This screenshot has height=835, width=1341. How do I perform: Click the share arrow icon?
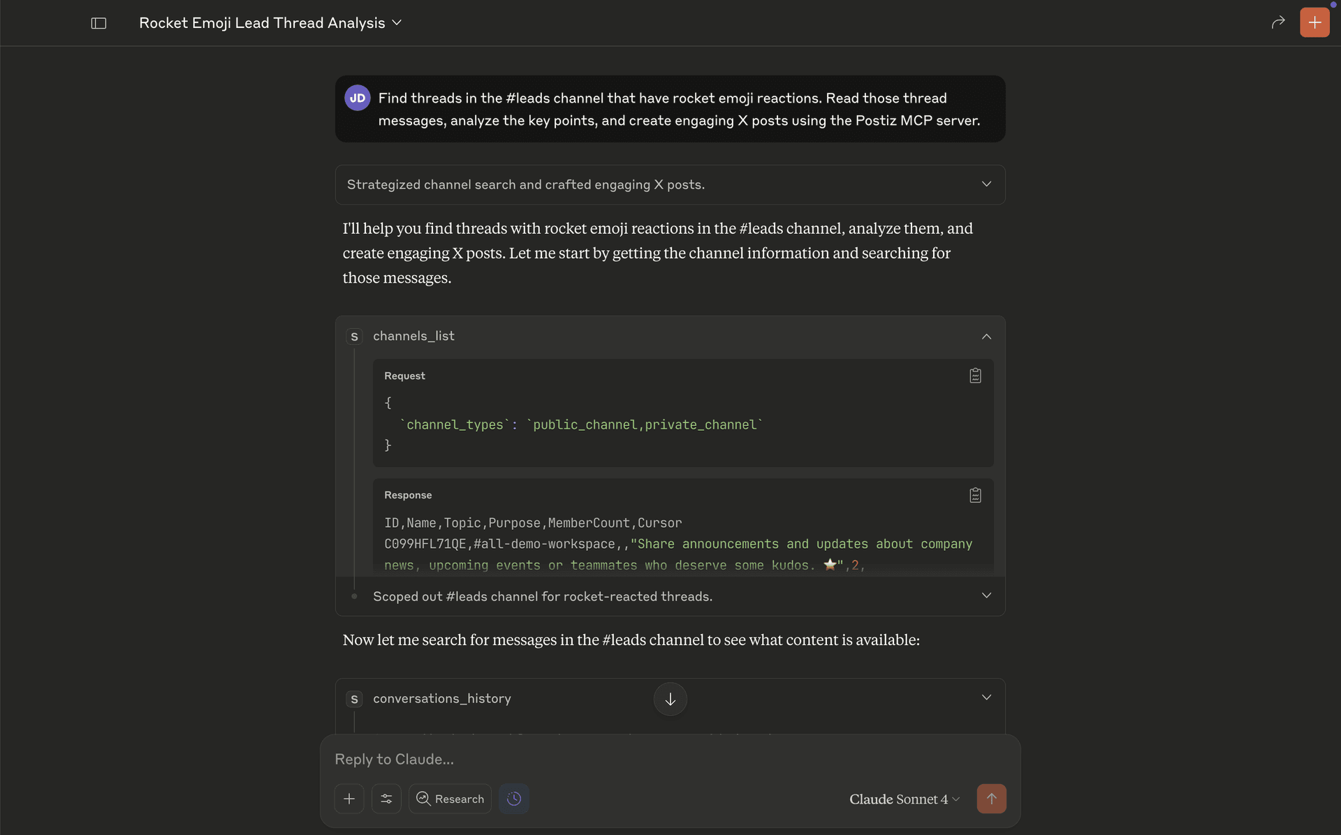[1277, 22]
